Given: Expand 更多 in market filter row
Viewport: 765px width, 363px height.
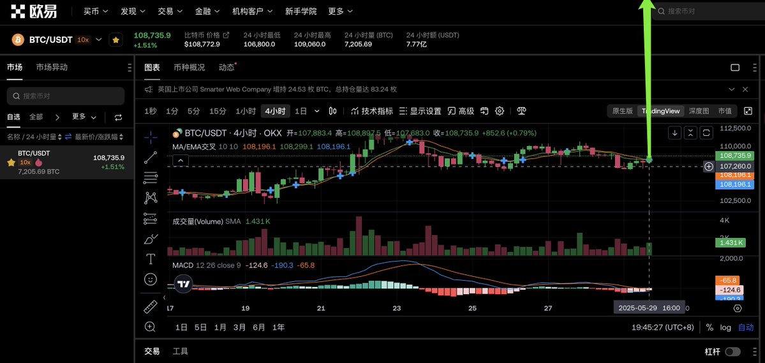Looking at the screenshot, I should [84, 117].
